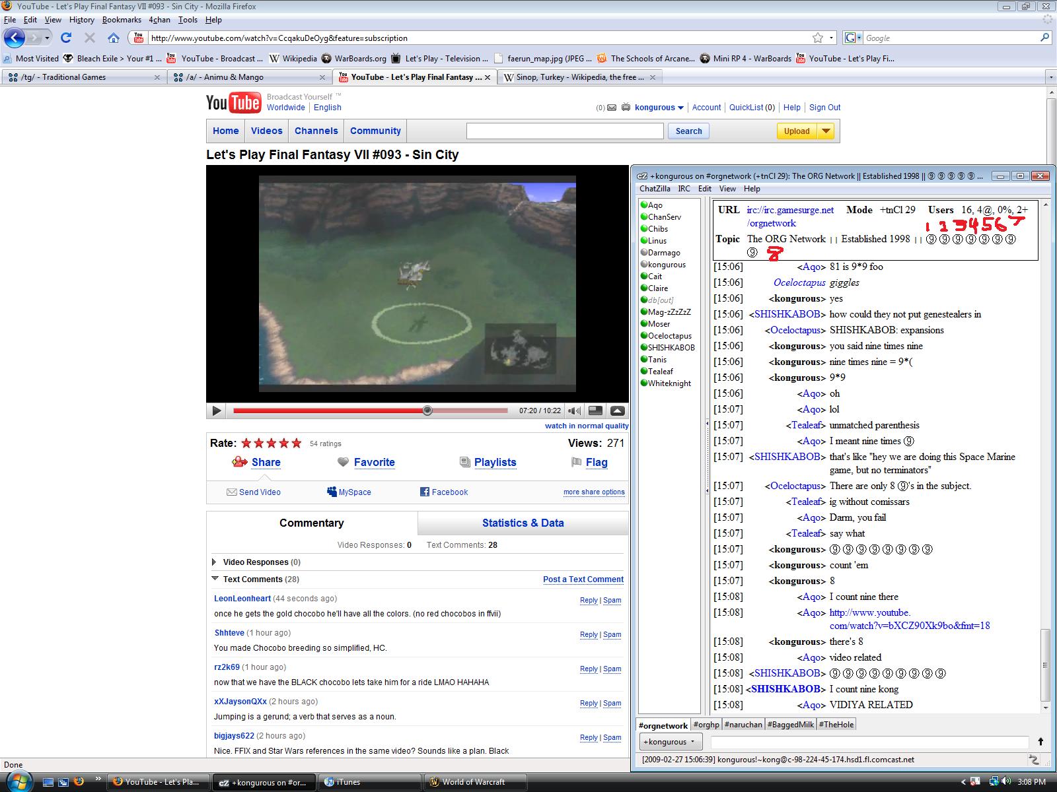Click Reply on LeonLeonheart's comment
The width and height of the screenshot is (1057, 792).
pyautogui.click(x=589, y=601)
